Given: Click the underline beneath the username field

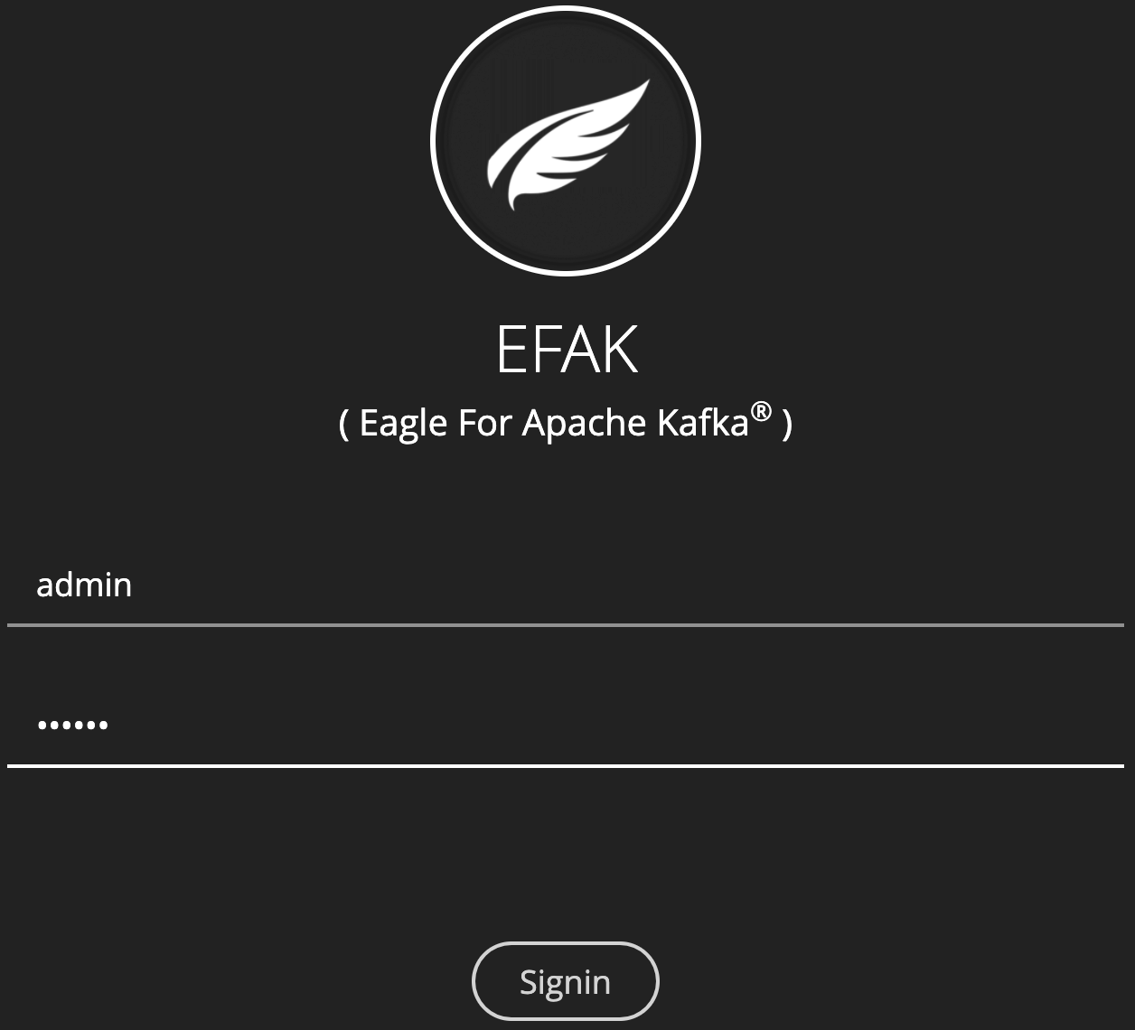Looking at the screenshot, I should (567, 623).
